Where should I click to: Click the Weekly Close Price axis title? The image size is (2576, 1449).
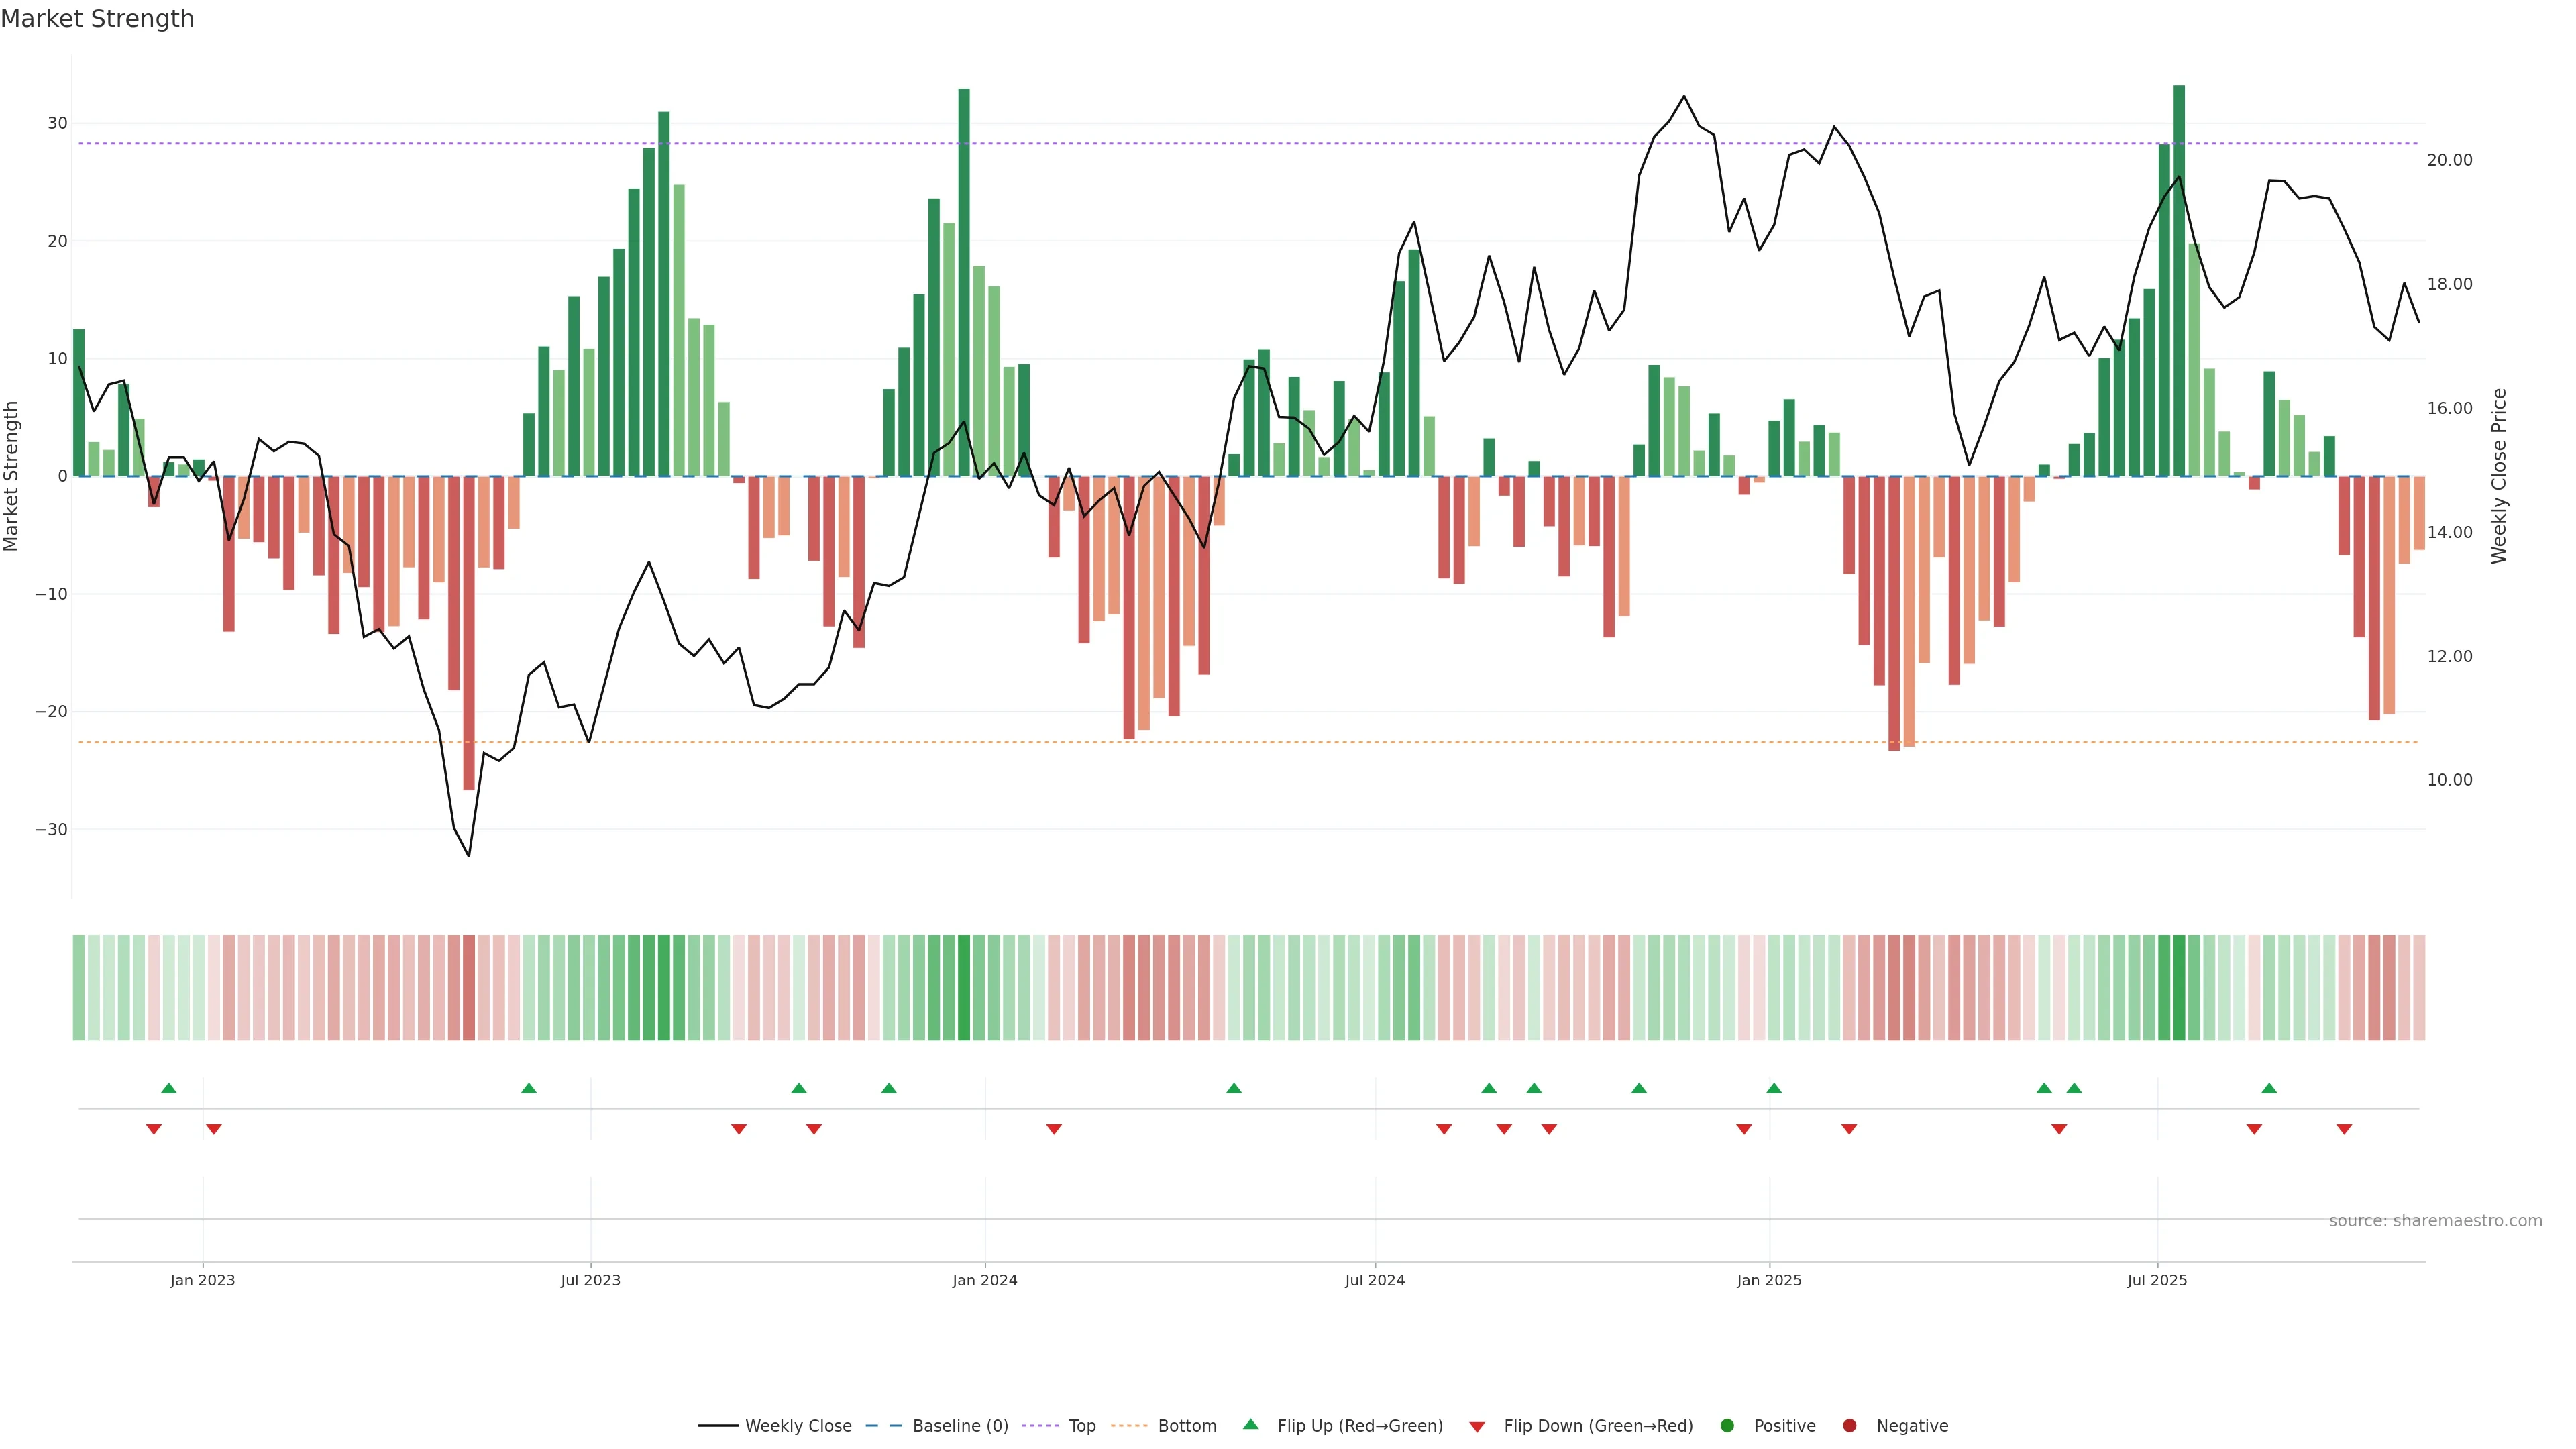pyautogui.click(x=2499, y=476)
